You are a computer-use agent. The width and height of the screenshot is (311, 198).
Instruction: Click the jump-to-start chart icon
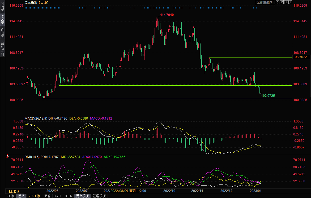pos(282,2)
